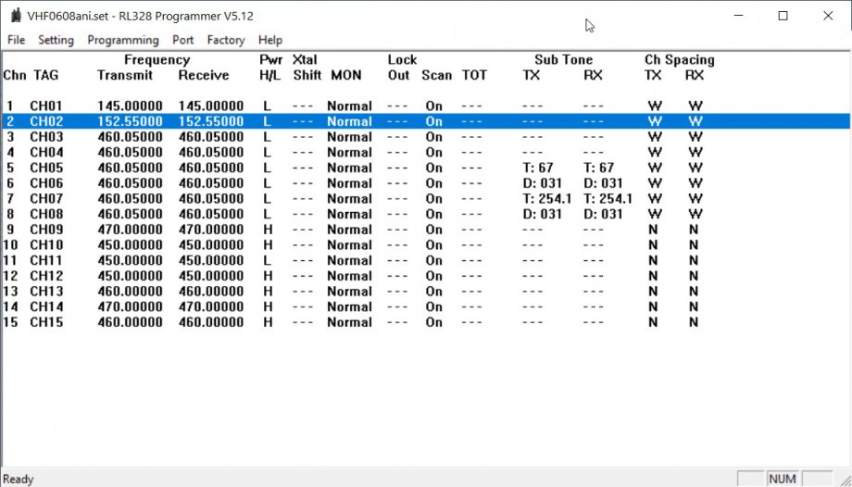Image resolution: width=852 pixels, height=487 pixels.
Task: Click the radio icon in title bar
Action: click(14, 16)
